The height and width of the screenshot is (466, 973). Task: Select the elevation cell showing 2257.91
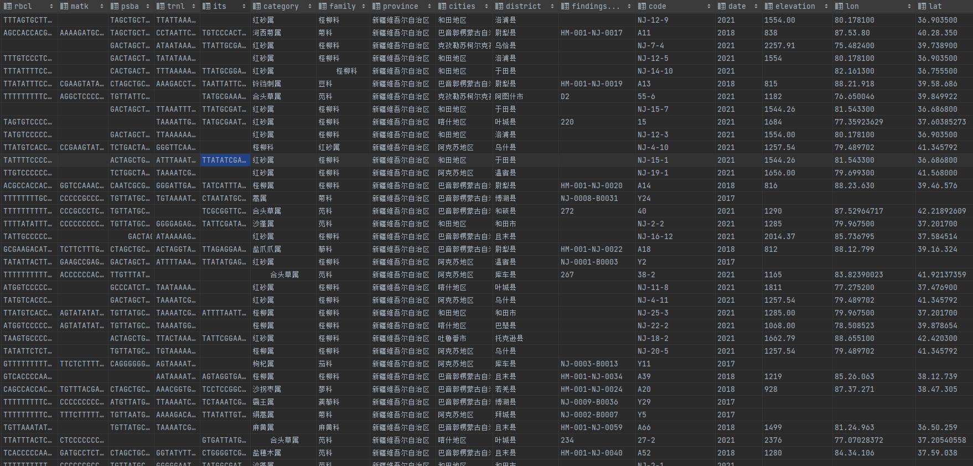(779, 45)
